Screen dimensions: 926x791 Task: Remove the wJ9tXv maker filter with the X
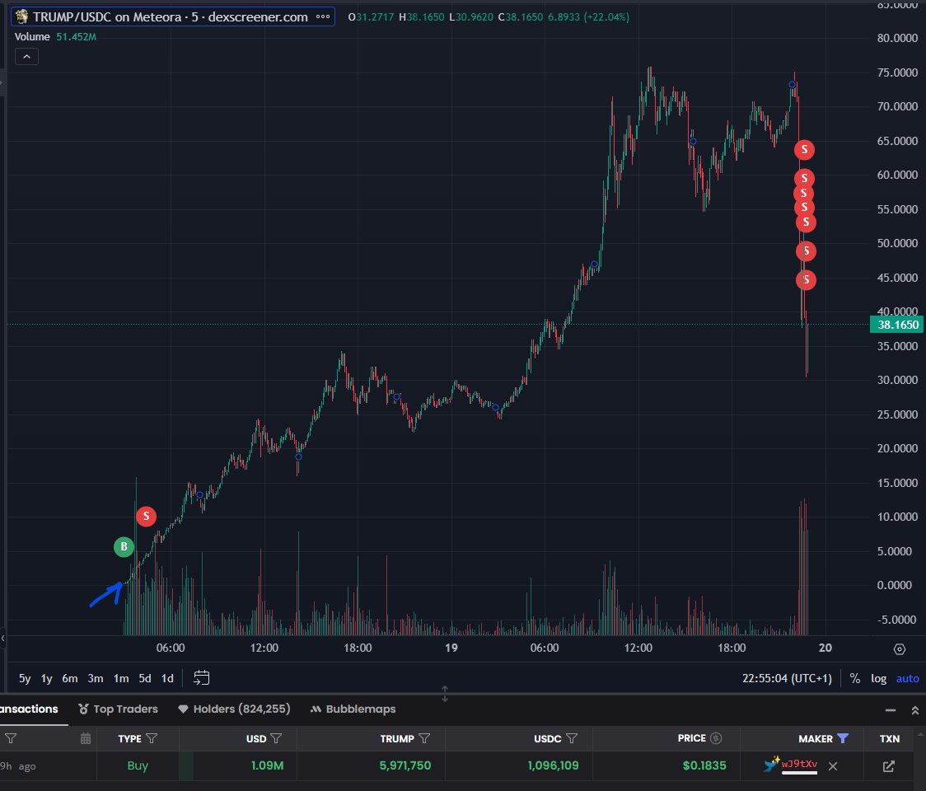833,766
